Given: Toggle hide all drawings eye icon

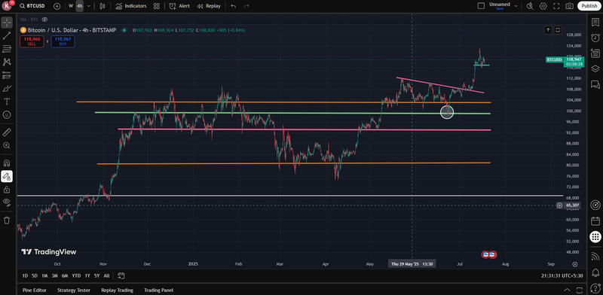Looking at the screenshot, I should [7, 202].
